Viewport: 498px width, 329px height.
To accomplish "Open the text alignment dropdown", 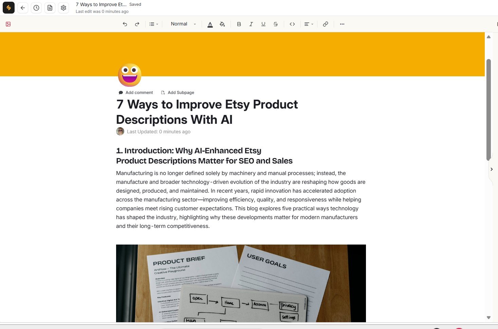I will (x=309, y=24).
